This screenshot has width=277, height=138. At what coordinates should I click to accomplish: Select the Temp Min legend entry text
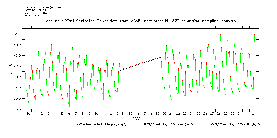235,124
